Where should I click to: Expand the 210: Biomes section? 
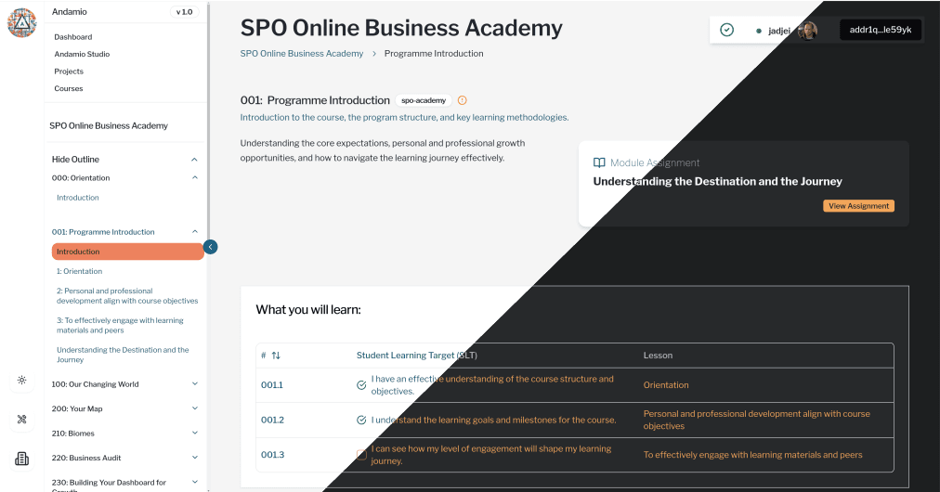point(195,434)
